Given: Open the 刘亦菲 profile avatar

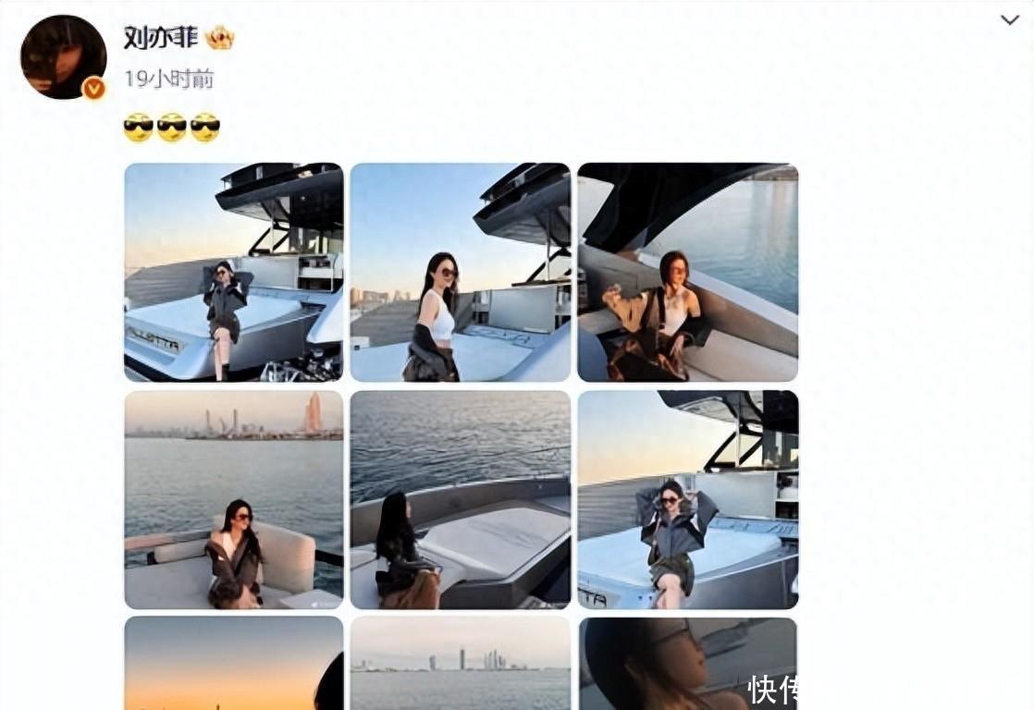Looking at the screenshot, I should click(63, 57).
